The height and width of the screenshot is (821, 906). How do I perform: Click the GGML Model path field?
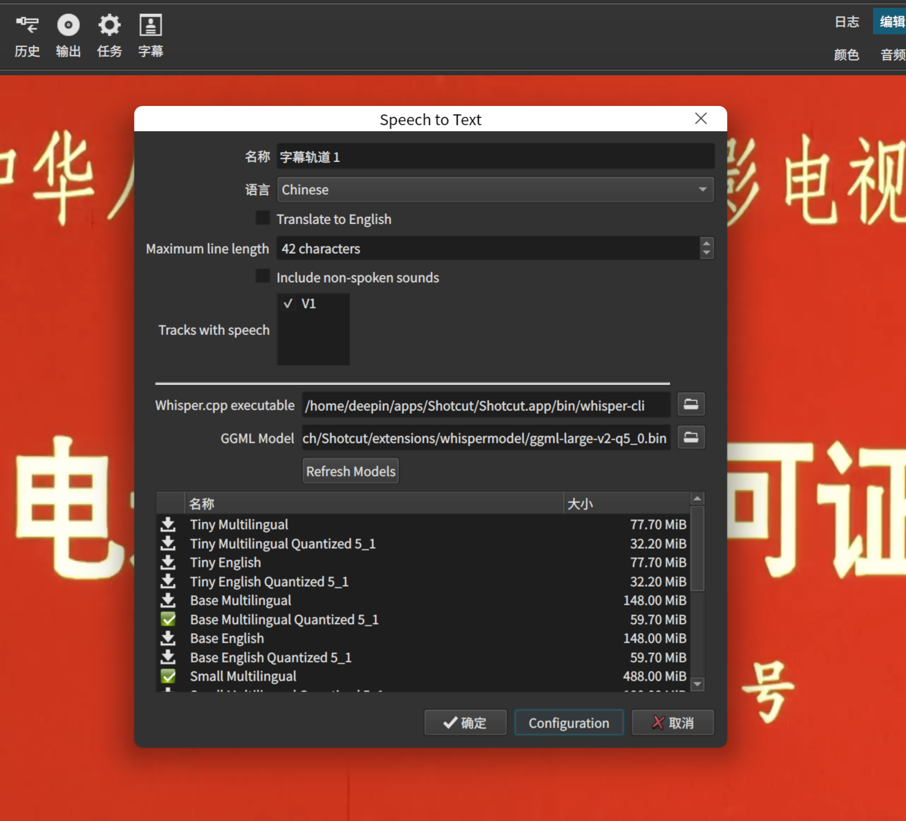click(x=486, y=438)
